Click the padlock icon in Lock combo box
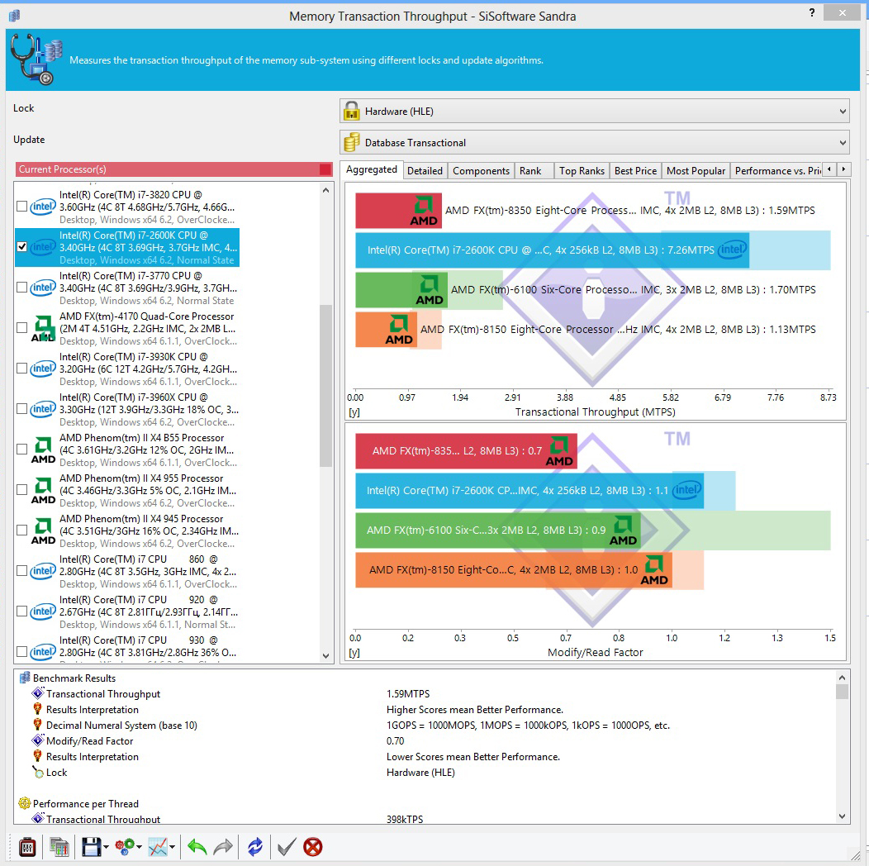 click(351, 111)
